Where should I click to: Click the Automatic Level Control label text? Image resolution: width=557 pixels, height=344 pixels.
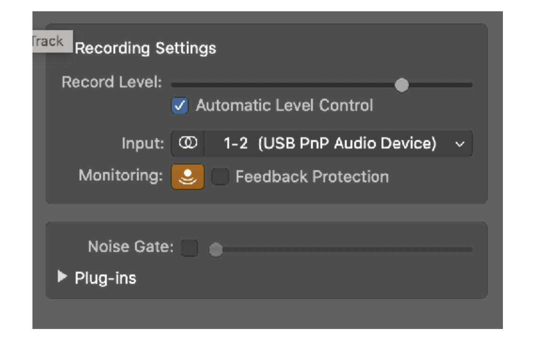[x=284, y=105]
